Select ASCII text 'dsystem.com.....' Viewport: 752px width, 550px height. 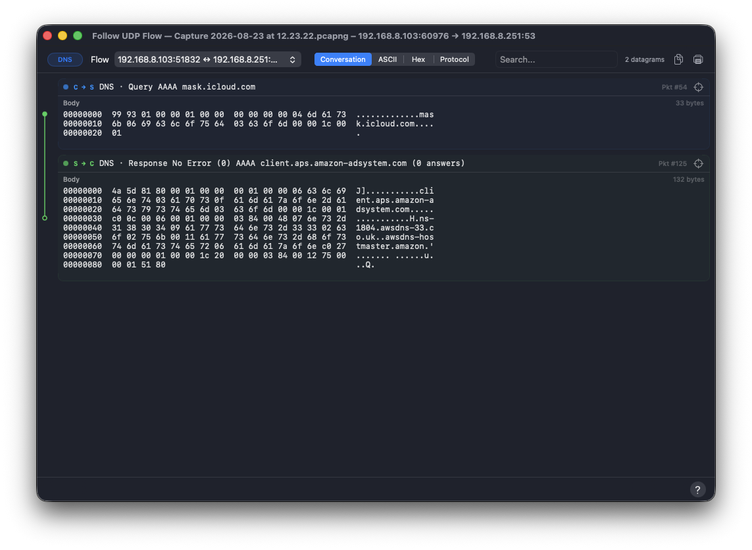pyautogui.click(x=394, y=209)
